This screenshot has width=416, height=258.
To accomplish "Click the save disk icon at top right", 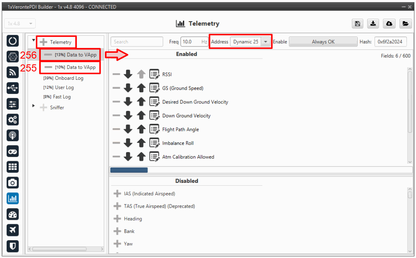I will 358,24.
